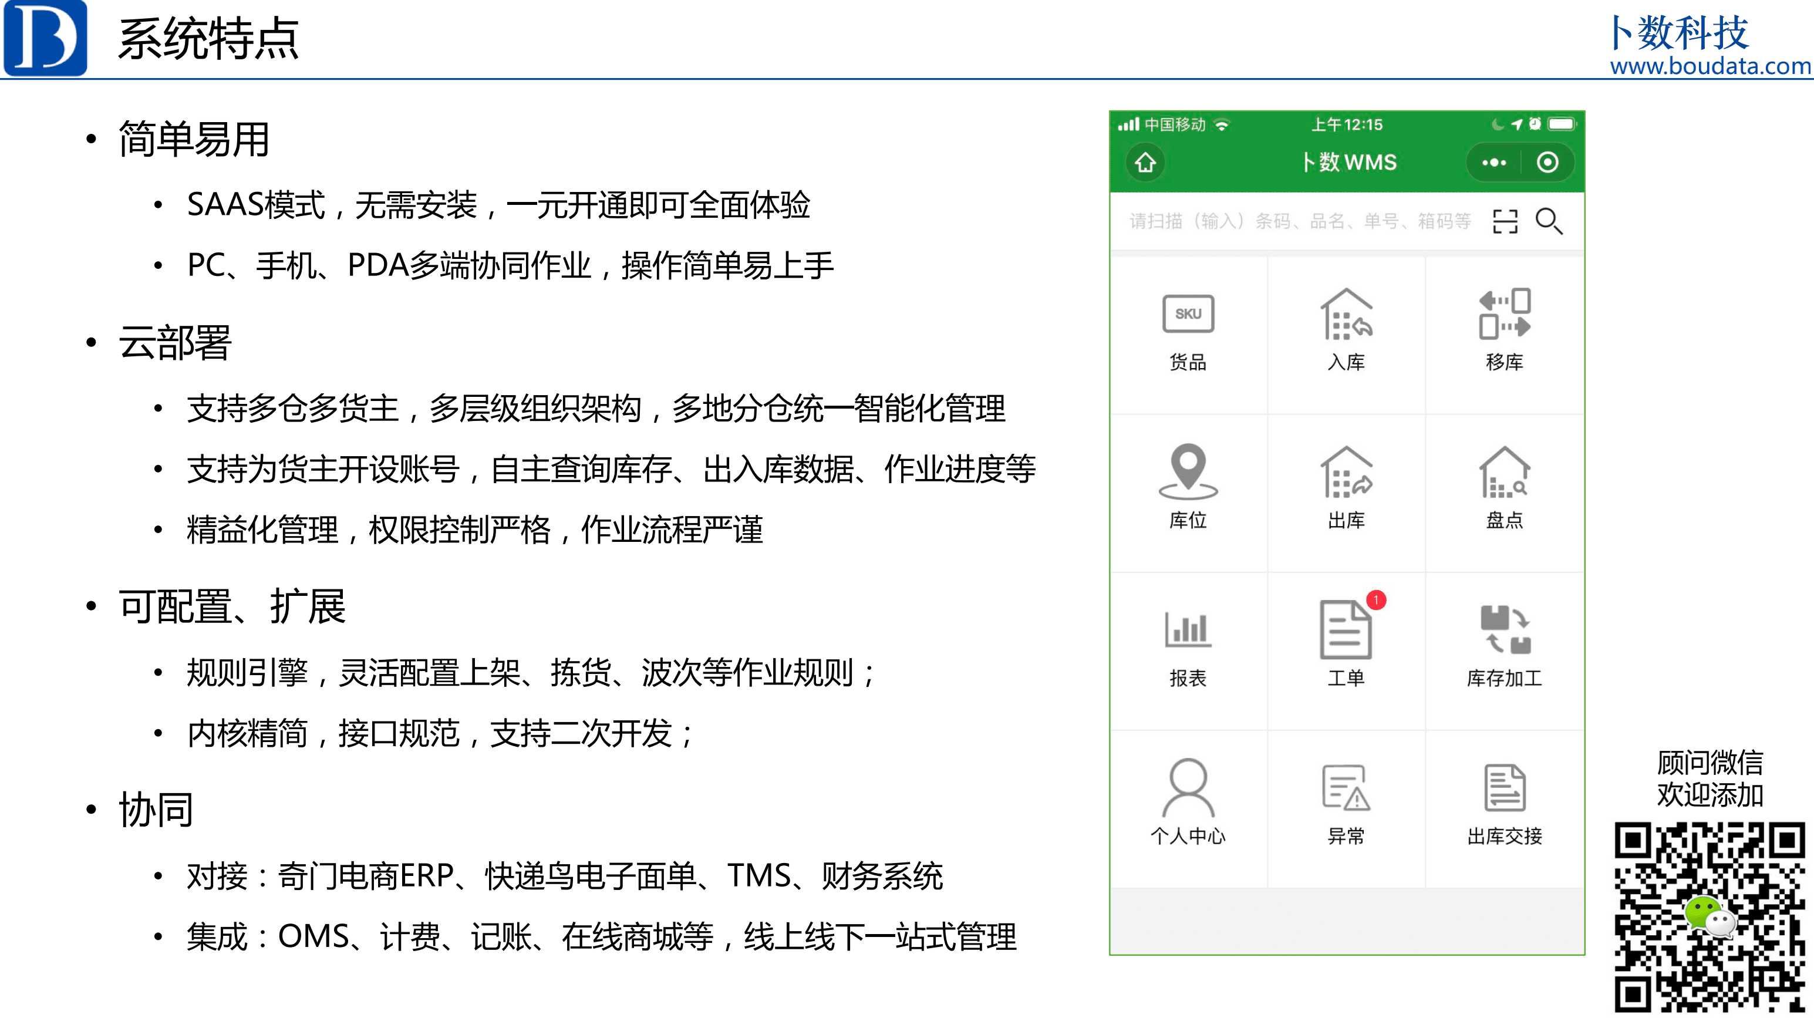Open the 个人中心 profile icon
This screenshot has width=1814, height=1018.
click(1188, 787)
